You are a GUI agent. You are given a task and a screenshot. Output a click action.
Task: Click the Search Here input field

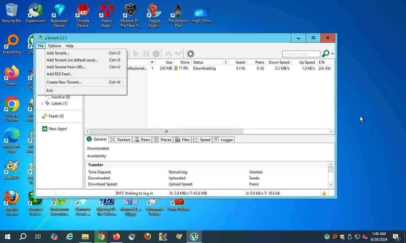pos(301,54)
